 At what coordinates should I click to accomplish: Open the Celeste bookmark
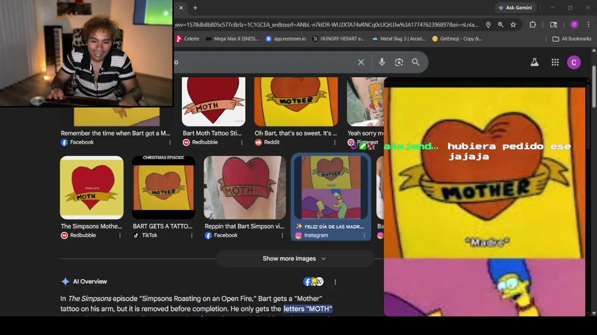[x=187, y=39]
